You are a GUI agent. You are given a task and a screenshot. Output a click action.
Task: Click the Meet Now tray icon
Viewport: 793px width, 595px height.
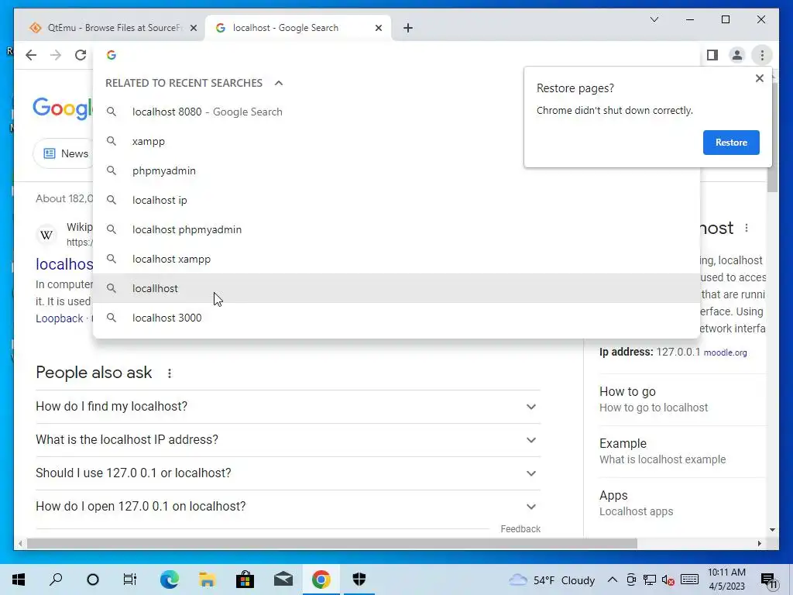(631, 580)
